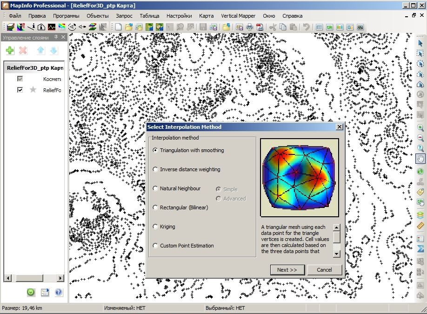Open the cross section graph tool
427x314 pixels.
[x=52, y=27]
